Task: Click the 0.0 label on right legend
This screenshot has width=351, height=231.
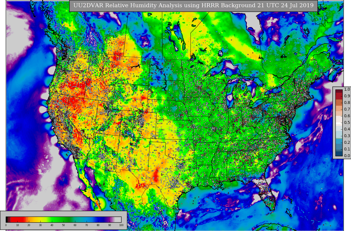Action: pyautogui.click(x=347, y=156)
